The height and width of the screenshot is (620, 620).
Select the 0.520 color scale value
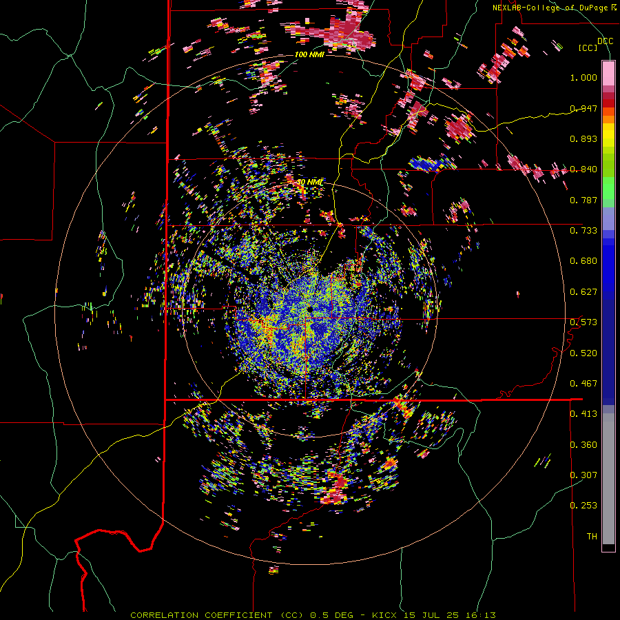583,353
